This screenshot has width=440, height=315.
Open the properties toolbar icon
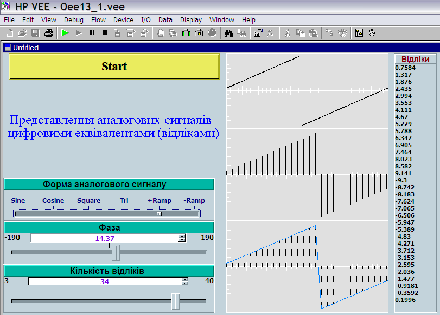pyautogui.click(x=258, y=33)
